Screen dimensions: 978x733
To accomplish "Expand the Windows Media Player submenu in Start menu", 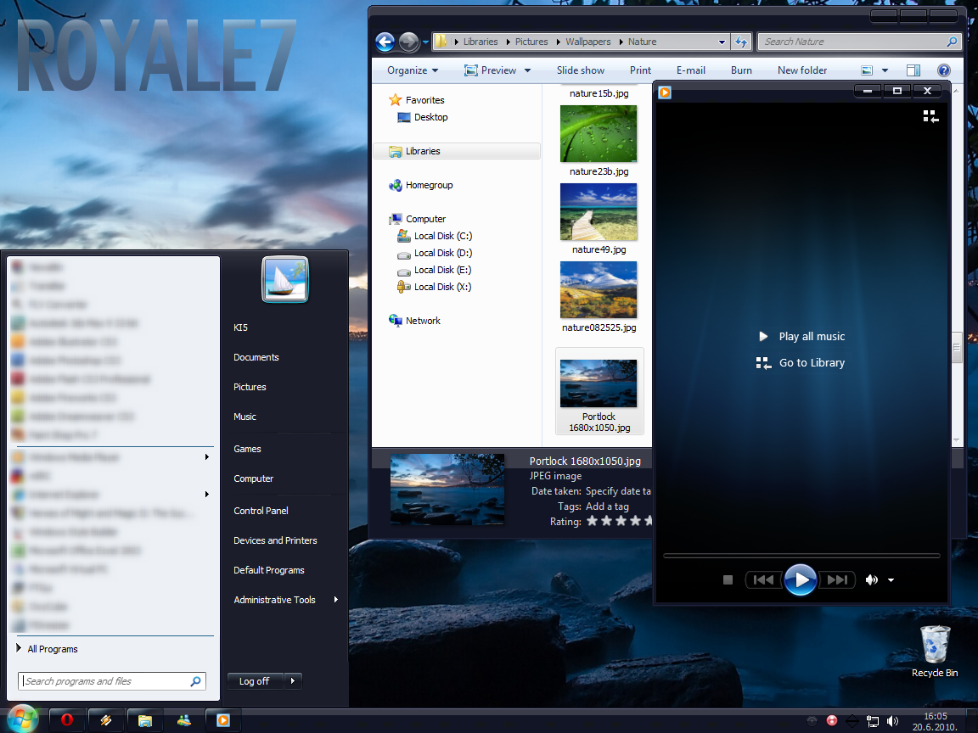I will tap(205, 456).
